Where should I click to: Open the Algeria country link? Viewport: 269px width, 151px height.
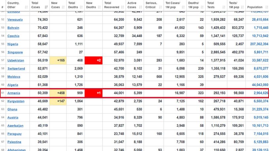[13, 85]
